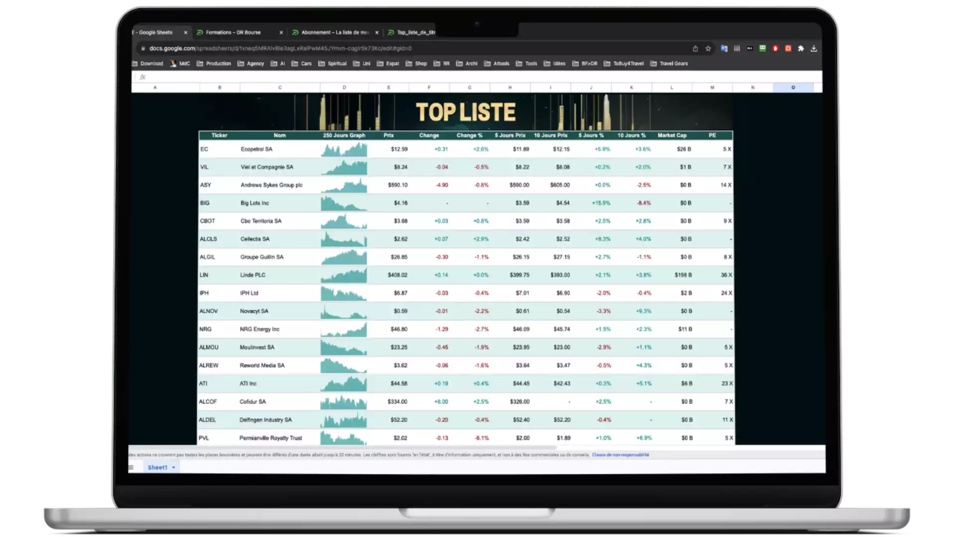Expand the Sheet1 tab dropdown arrow
The width and height of the screenshot is (954, 537).
(x=173, y=467)
